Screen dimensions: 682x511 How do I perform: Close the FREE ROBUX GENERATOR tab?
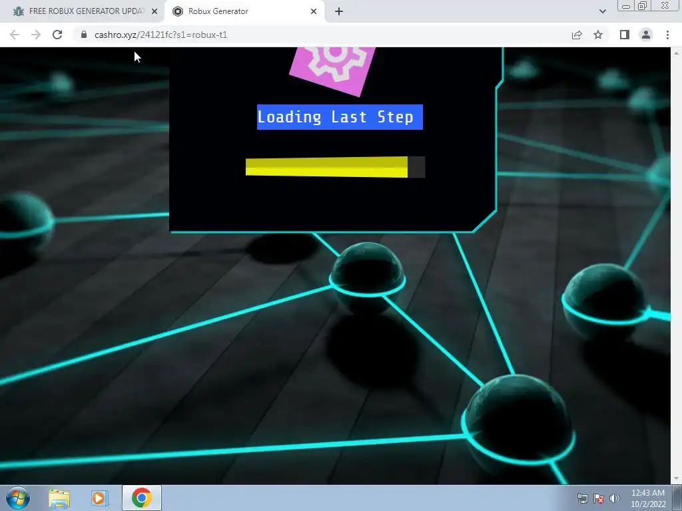point(155,11)
